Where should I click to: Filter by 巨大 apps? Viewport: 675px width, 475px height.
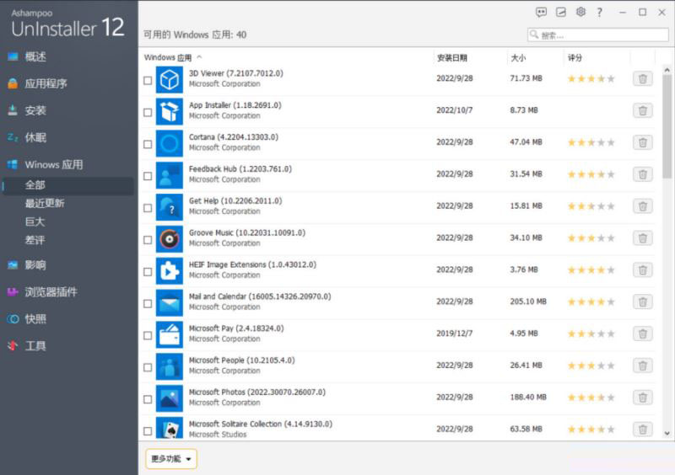pos(35,221)
